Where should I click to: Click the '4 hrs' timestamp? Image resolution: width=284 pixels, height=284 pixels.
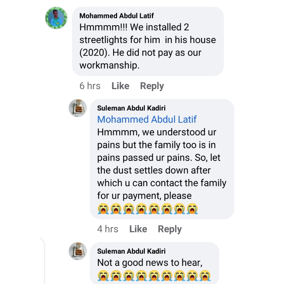108,229
